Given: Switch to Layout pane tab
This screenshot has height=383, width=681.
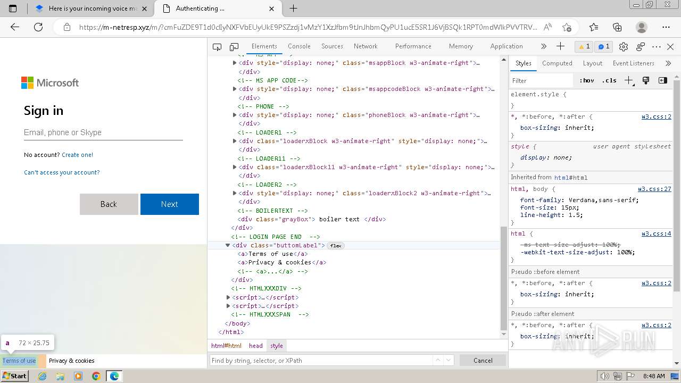Looking at the screenshot, I should pyautogui.click(x=592, y=63).
